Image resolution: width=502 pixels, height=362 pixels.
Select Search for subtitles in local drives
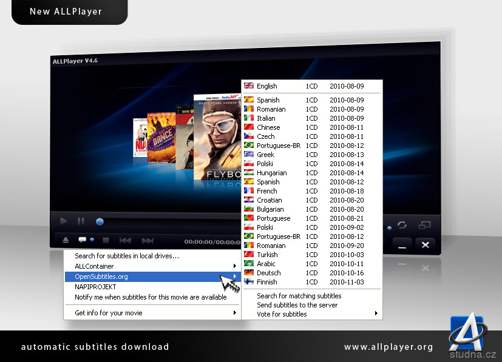click(x=127, y=256)
